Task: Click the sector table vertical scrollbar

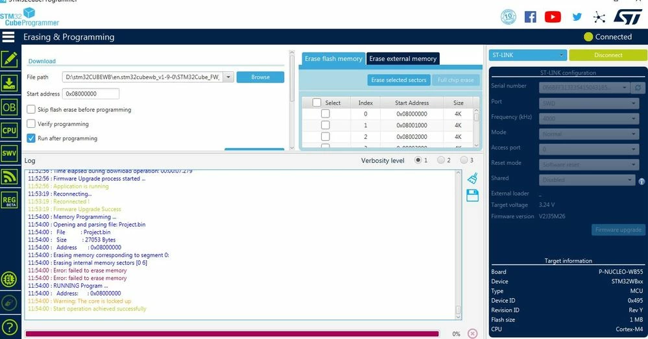Action: tap(476, 128)
